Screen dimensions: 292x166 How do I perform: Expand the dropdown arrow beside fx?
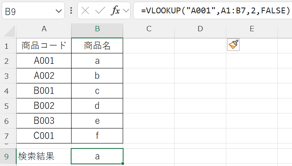tap(126, 11)
